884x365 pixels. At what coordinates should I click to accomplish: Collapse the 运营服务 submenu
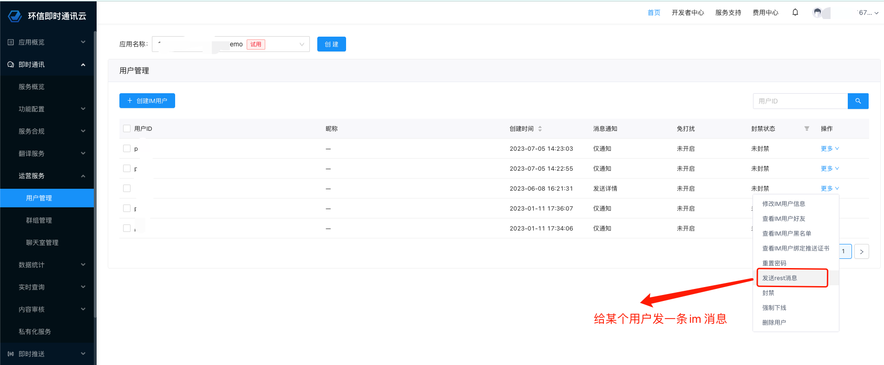[x=83, y=176]
